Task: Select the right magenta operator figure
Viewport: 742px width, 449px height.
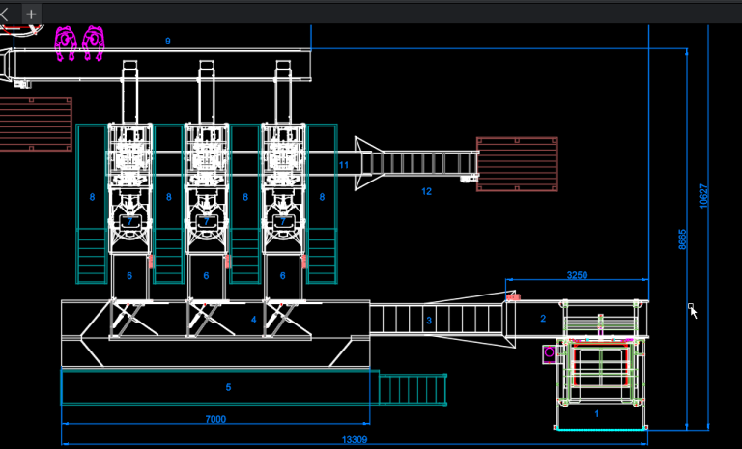Action: [x=93, y=42]
